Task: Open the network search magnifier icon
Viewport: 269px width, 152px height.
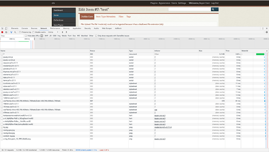Action: pyautogui.click(x=15, y=32)
